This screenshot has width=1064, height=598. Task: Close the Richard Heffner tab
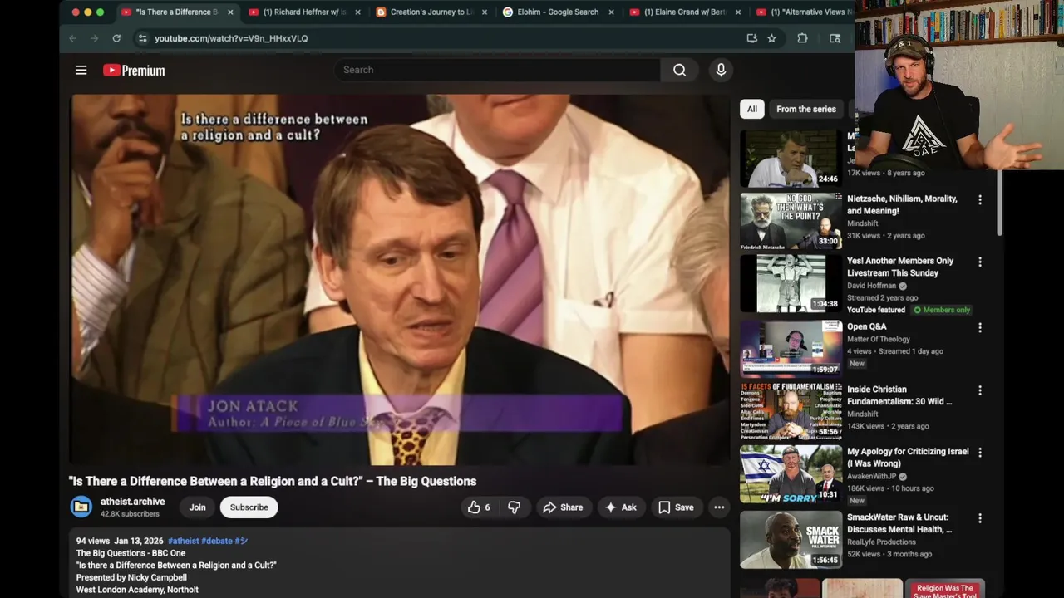pyautogui.click(x=357, y=12)
